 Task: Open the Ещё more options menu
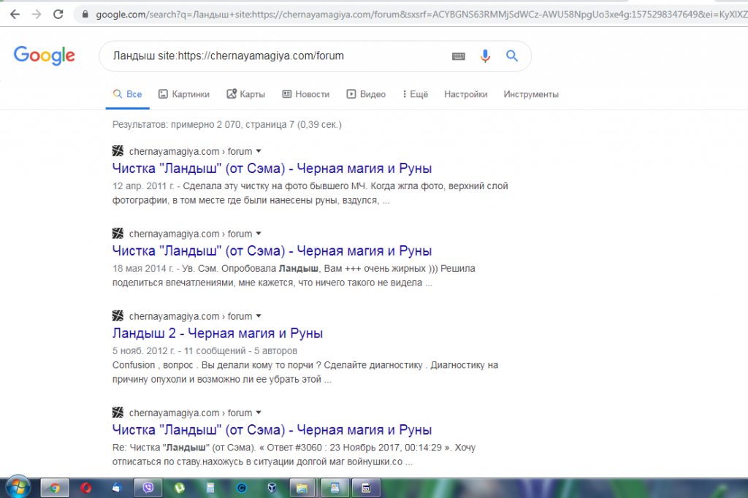[x=415, y=94]
